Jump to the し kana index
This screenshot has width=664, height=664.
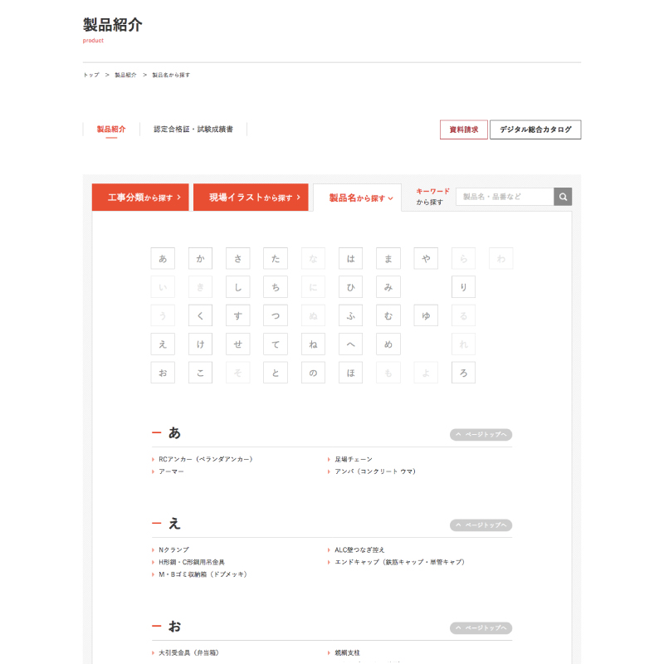(238, 287)
